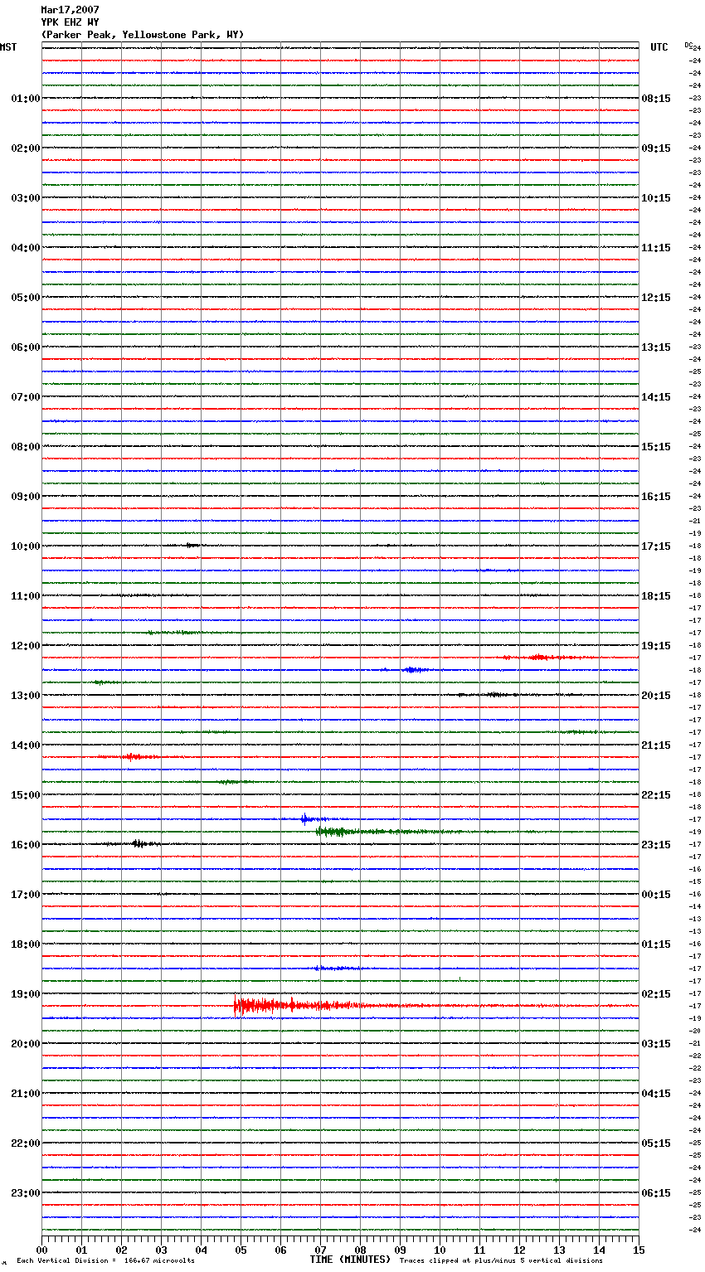This screenshot has height=1272, width=705.
Task: Select the 22:00 MST time label
Action: [x=26, y=1143]
